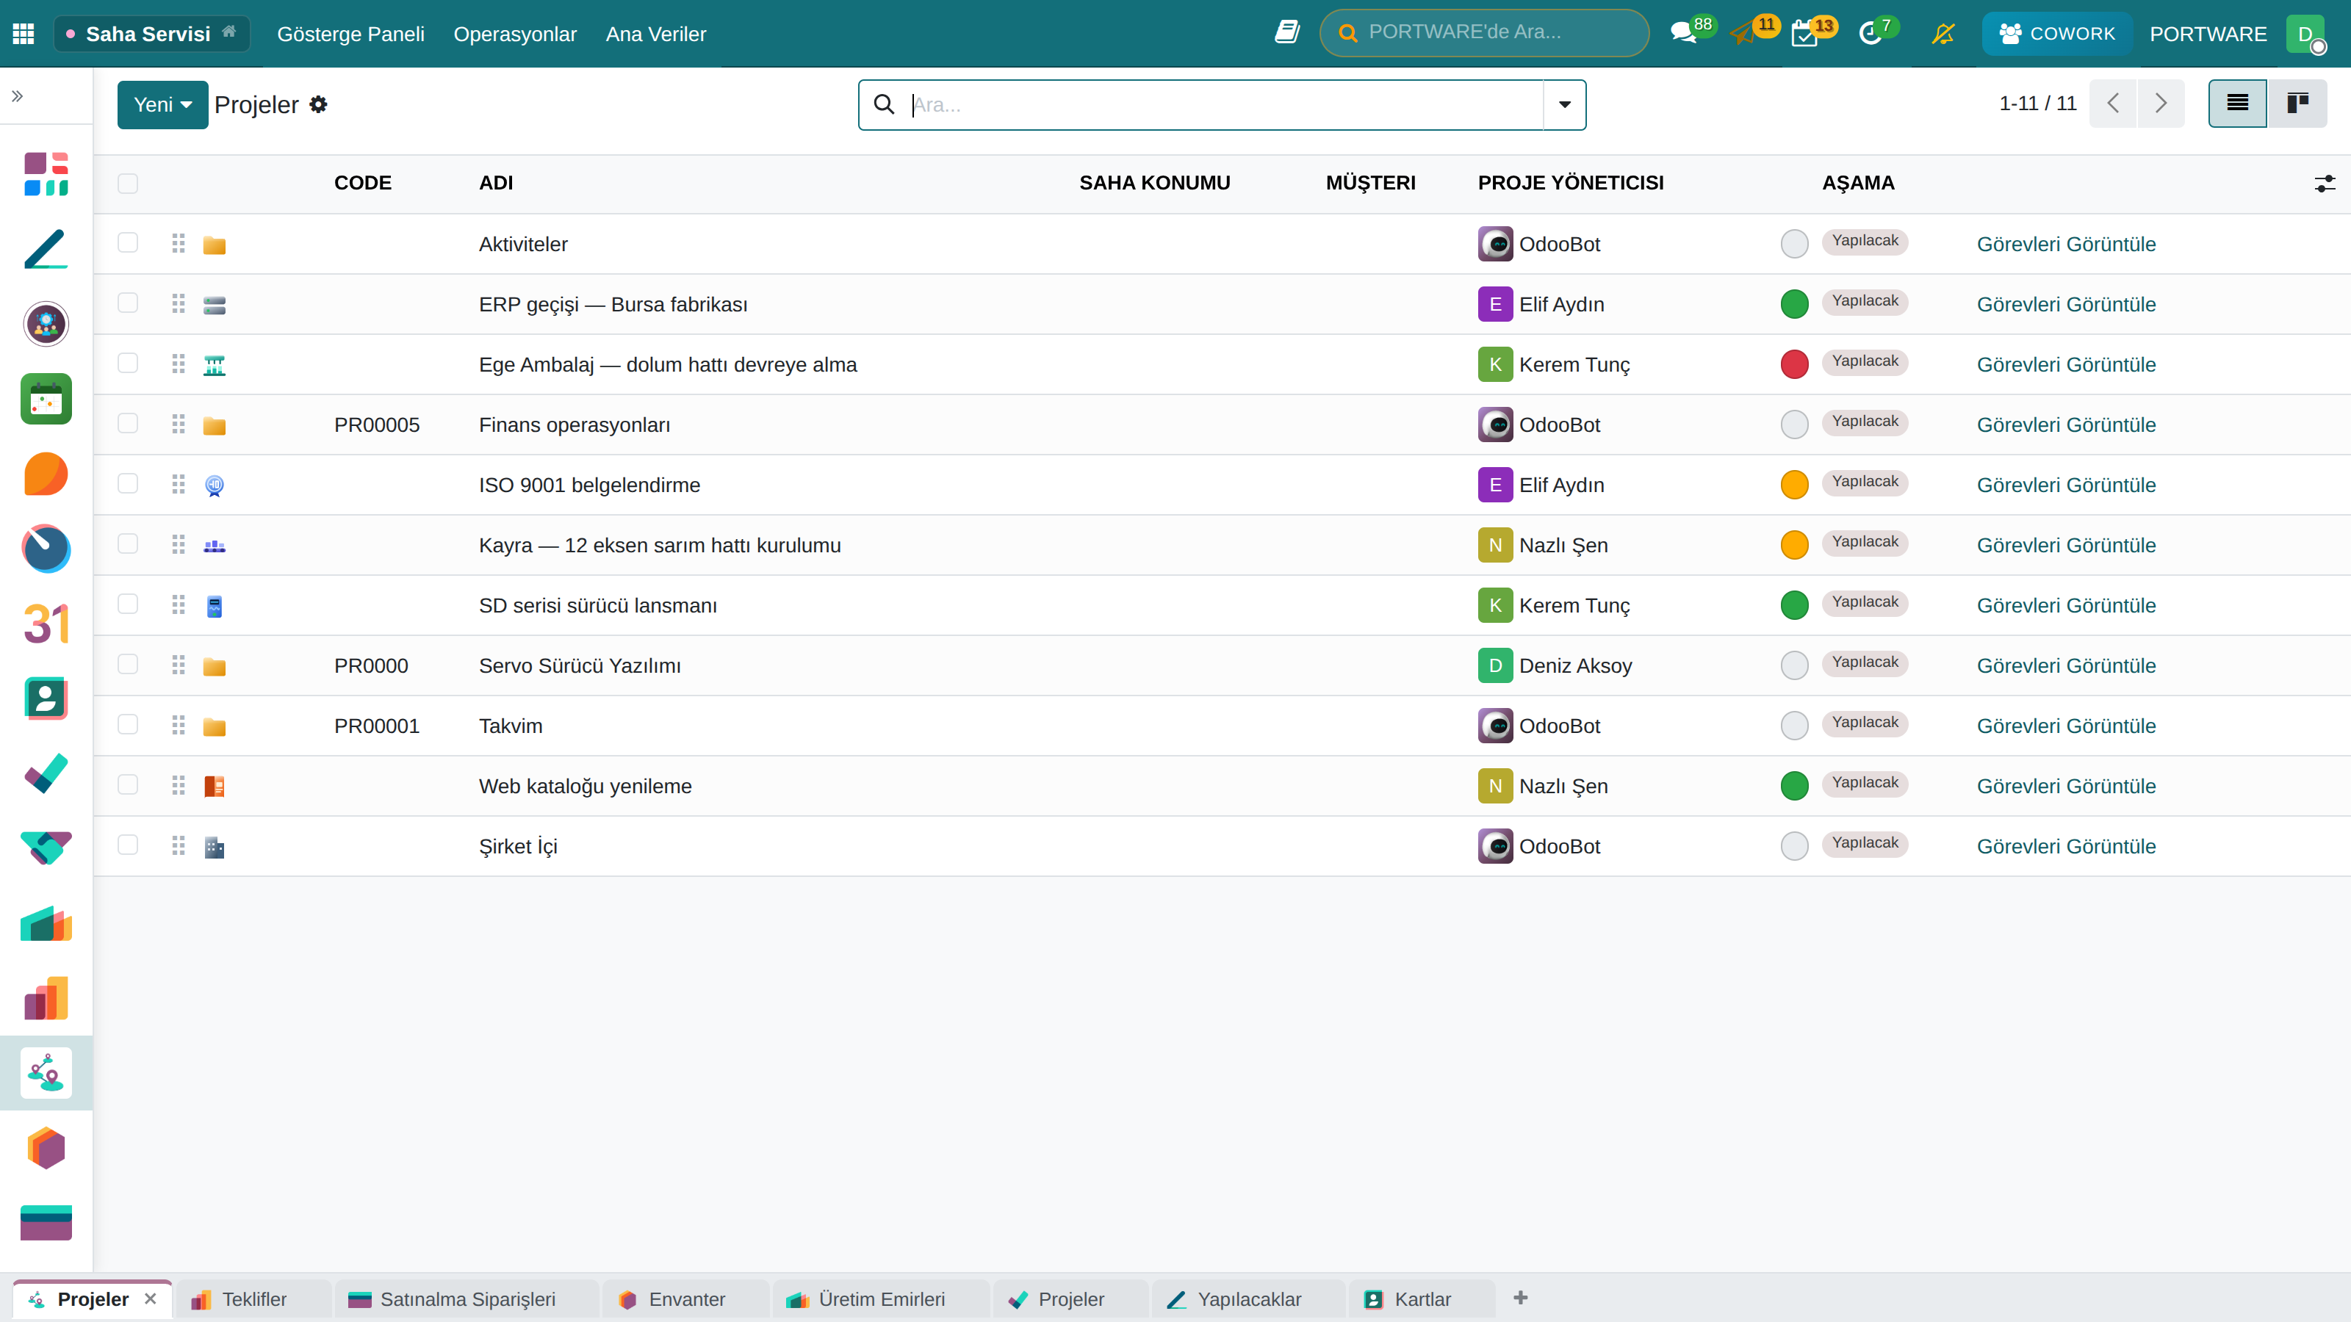Open the Projeler settings gear icon
This screenshot has width=2351, height=1322.
tap(319, 104)
